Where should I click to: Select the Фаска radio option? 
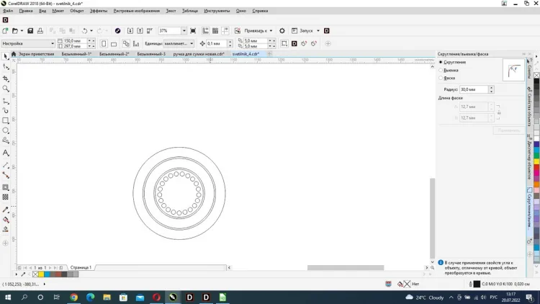pos(441,78)
